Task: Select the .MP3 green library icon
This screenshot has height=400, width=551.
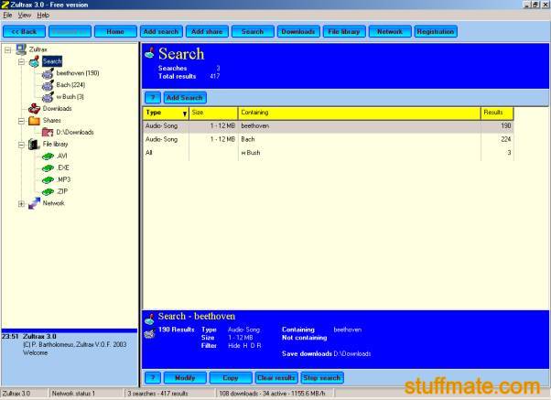Action: [48, 180]
